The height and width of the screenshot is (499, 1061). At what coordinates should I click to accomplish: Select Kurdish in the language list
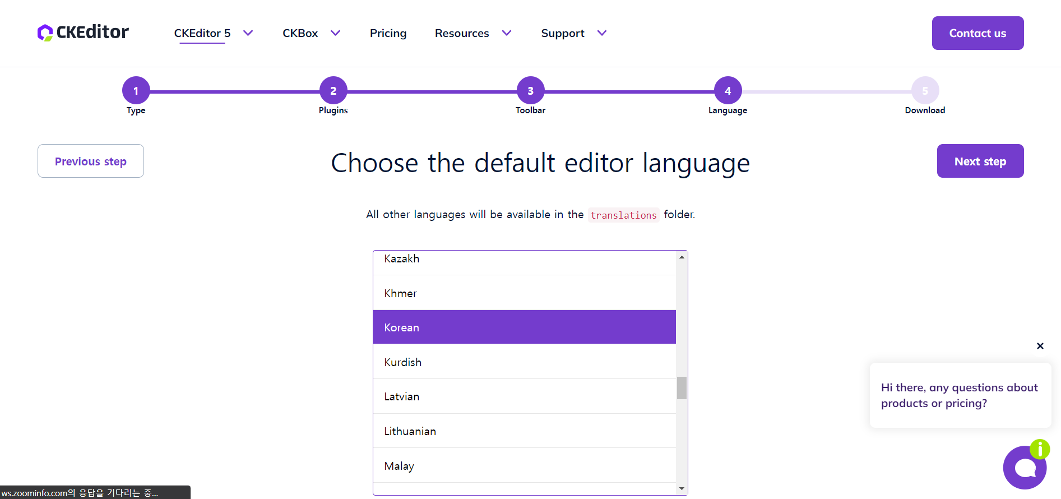[x=524, y=362]
